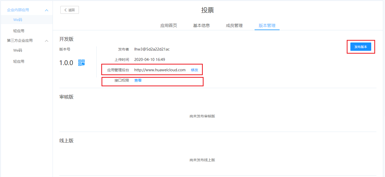Select the 企业内部应用 sidebar heading
Image resolution: width=385 pixels, height=177 pixels.
[18, 10]
